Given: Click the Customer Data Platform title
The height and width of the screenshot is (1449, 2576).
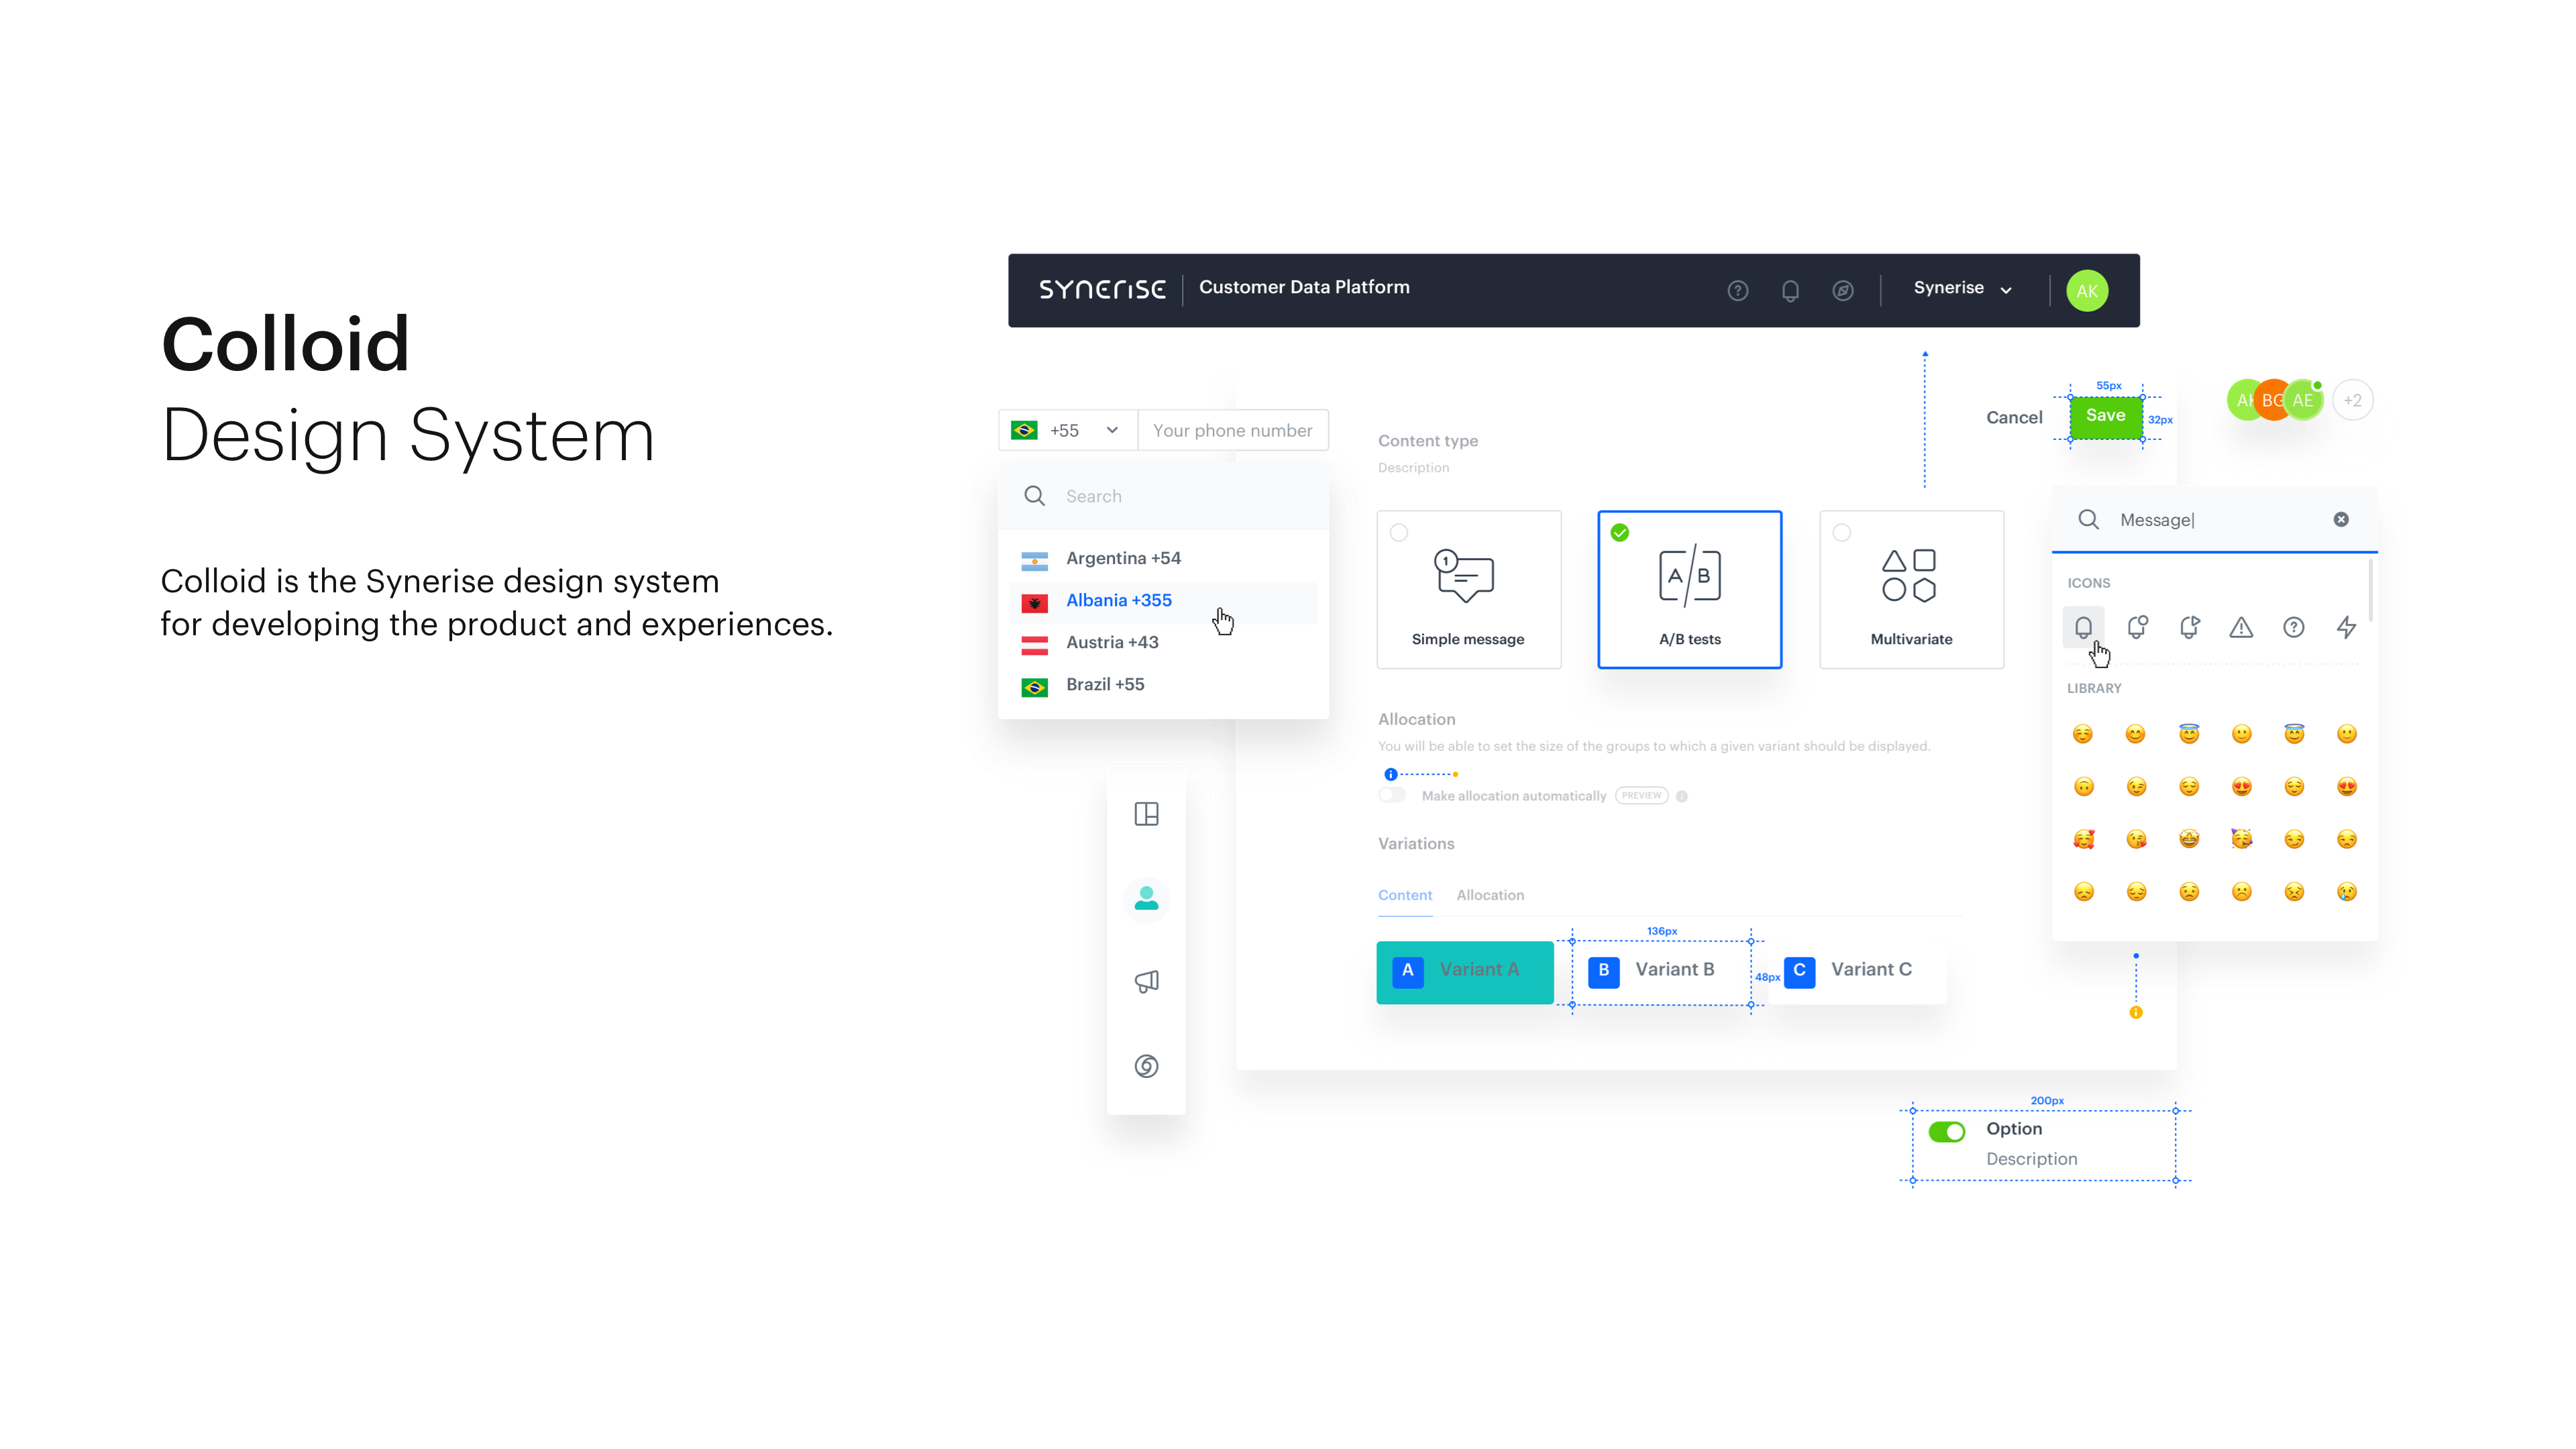Looking at the screenshot, I should (1304, 287).
